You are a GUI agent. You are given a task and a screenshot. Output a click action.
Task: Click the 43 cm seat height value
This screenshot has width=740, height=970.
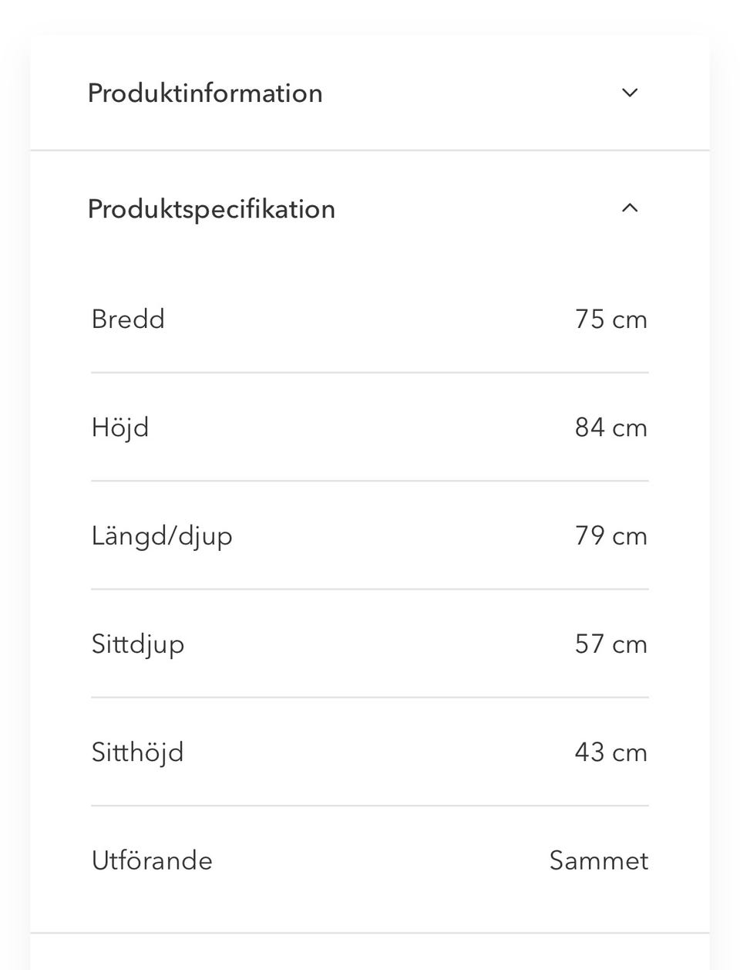pyautogui.click(x=610, y=752)
